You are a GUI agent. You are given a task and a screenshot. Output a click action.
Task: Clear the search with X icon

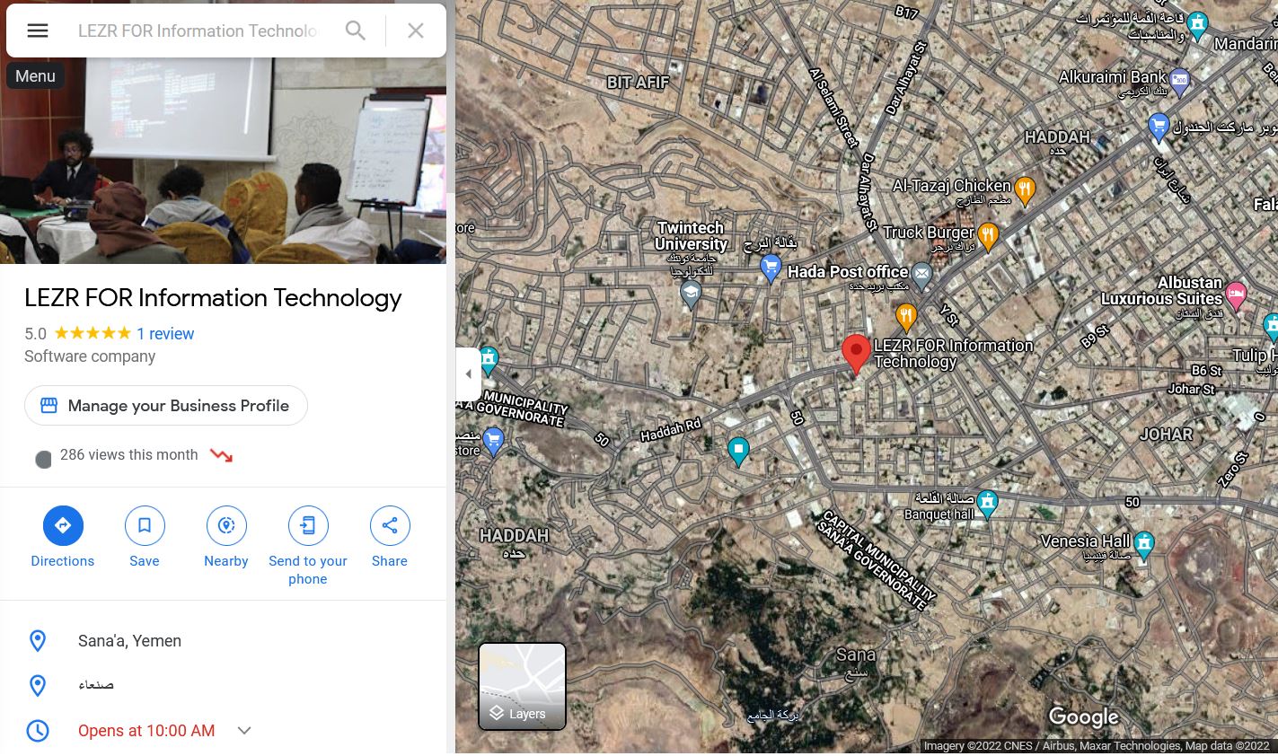415,31
